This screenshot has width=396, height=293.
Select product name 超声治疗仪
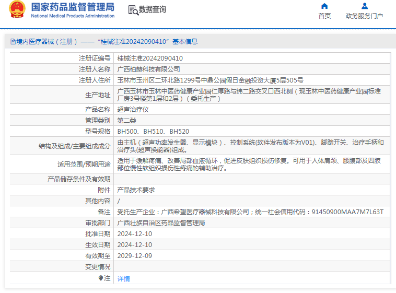pos(133,110)
